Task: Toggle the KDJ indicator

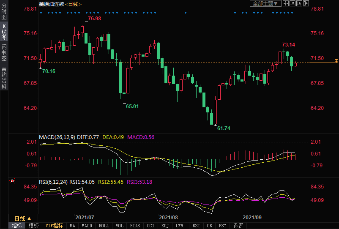Action: click(165, 226)
